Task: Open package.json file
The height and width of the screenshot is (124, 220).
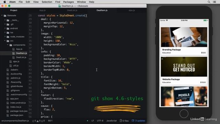Action: pos(17,115)
